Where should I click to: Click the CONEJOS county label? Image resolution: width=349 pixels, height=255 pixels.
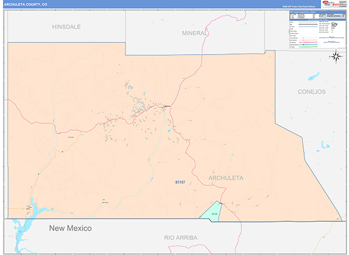point(312,92)
